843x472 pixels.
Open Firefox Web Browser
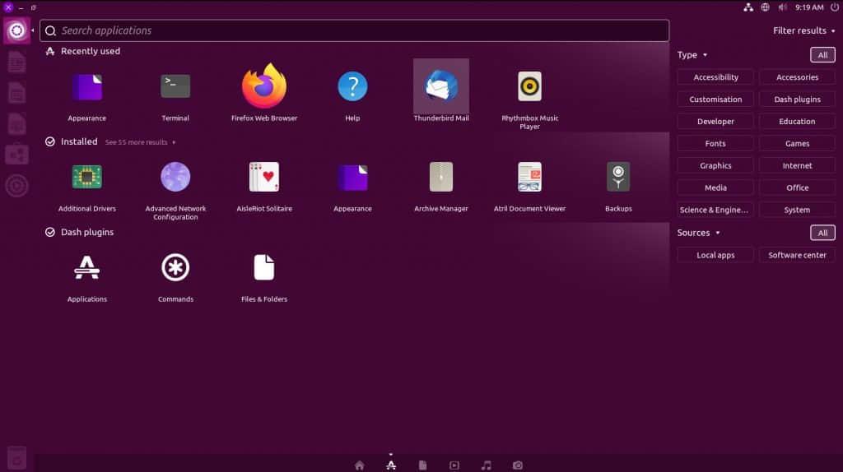point(263,87)
